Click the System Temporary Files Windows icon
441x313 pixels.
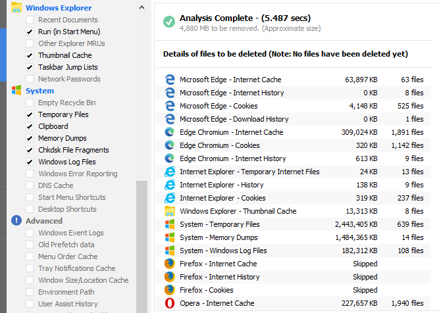(x=170, y=224)
